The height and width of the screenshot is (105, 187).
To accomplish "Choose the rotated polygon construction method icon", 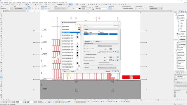I will click(49, 8).
